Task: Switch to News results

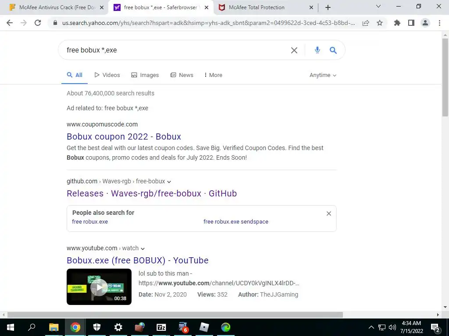Action: click(x=182, y=75)
